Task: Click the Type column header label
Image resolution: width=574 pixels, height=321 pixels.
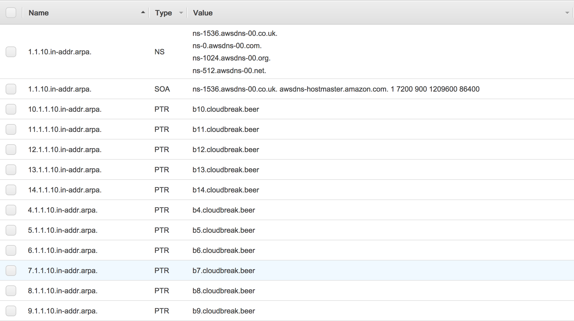Action: 164,13
